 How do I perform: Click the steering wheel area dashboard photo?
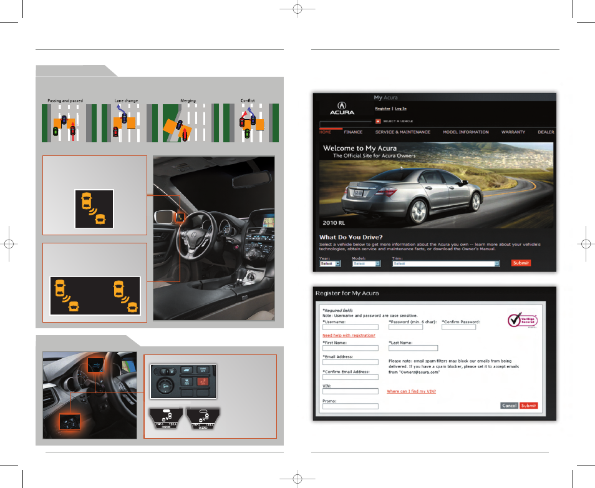click(90, 396)
